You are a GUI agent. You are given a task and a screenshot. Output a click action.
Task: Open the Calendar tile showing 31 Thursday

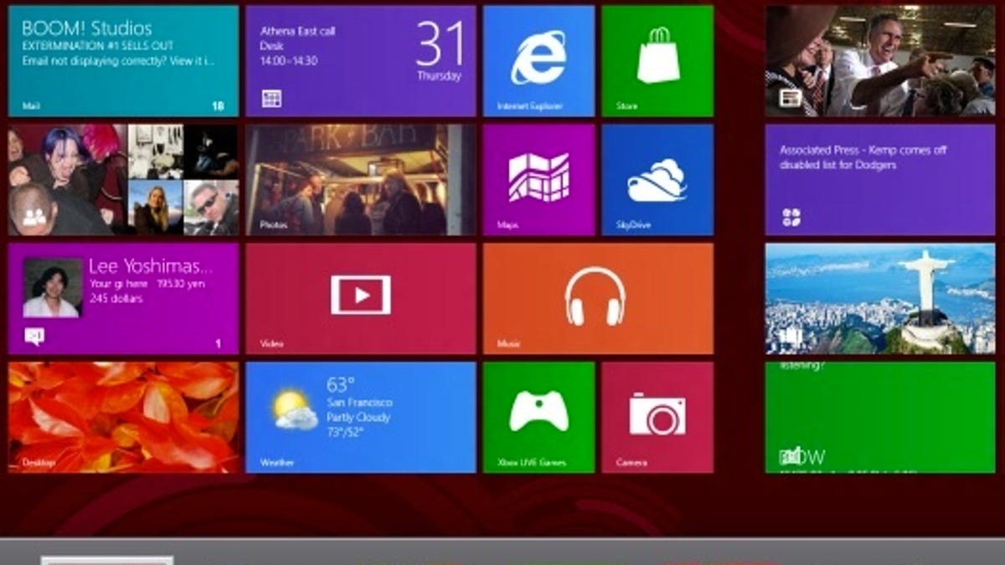[x=360, y=61]
